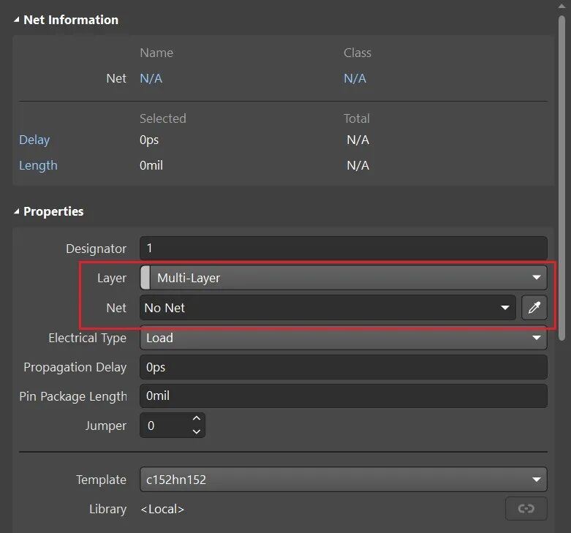The width and height of the screenshot is (571, 533).
Task: Click the Pin Package Length field
Action: [342, 396]
